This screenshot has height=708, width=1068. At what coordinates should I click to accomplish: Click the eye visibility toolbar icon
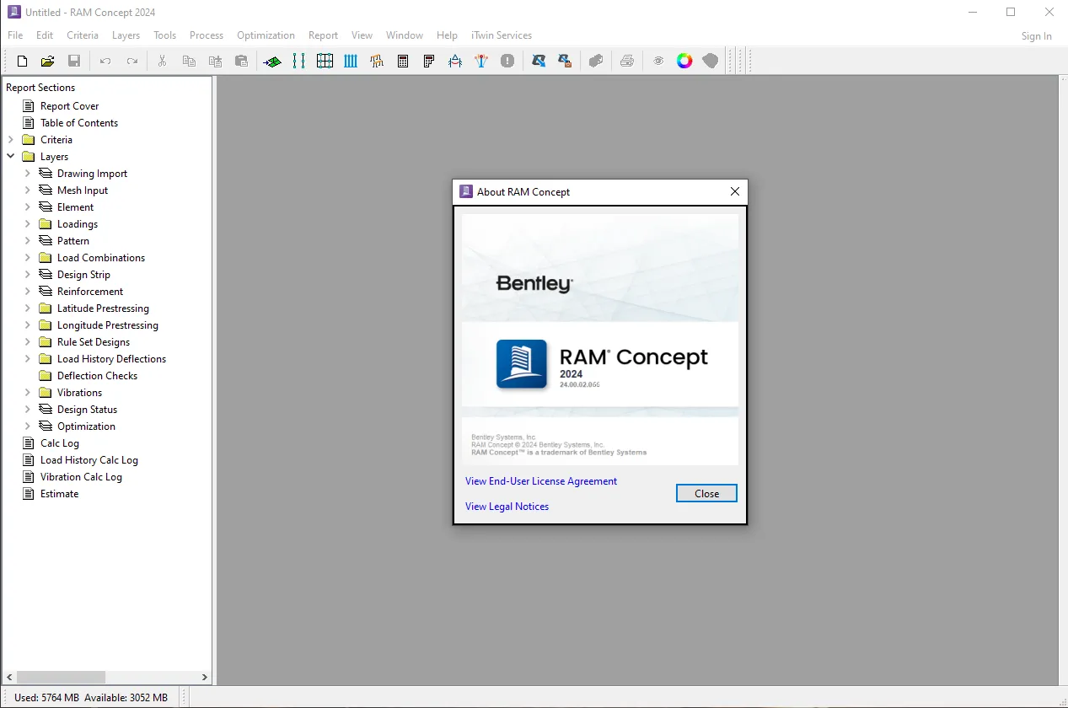pos(658,61)
